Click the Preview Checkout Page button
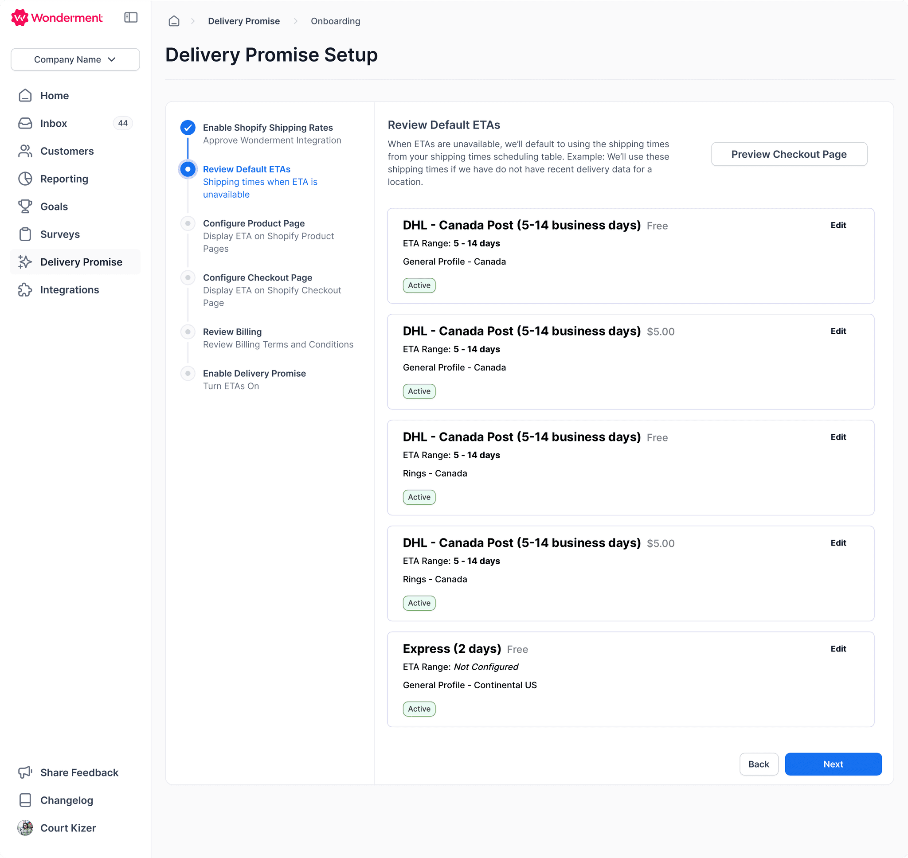 pos(789,154)
